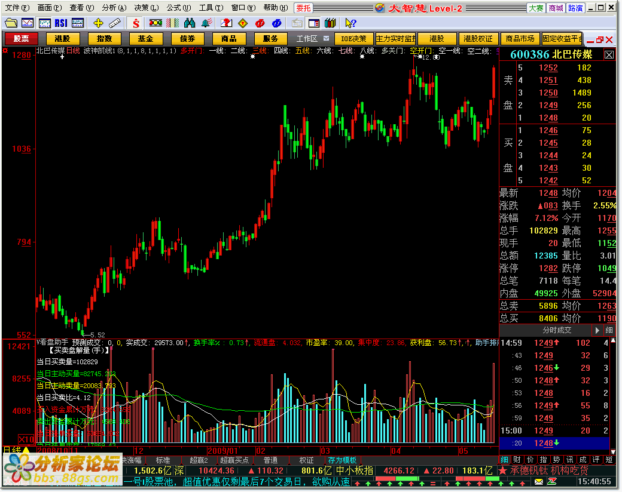
Task: Select the 基金 funds button
Action: tap(145, 38)
